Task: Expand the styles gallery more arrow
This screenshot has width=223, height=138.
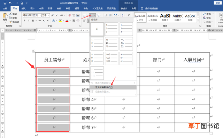Action: point(198,21)
